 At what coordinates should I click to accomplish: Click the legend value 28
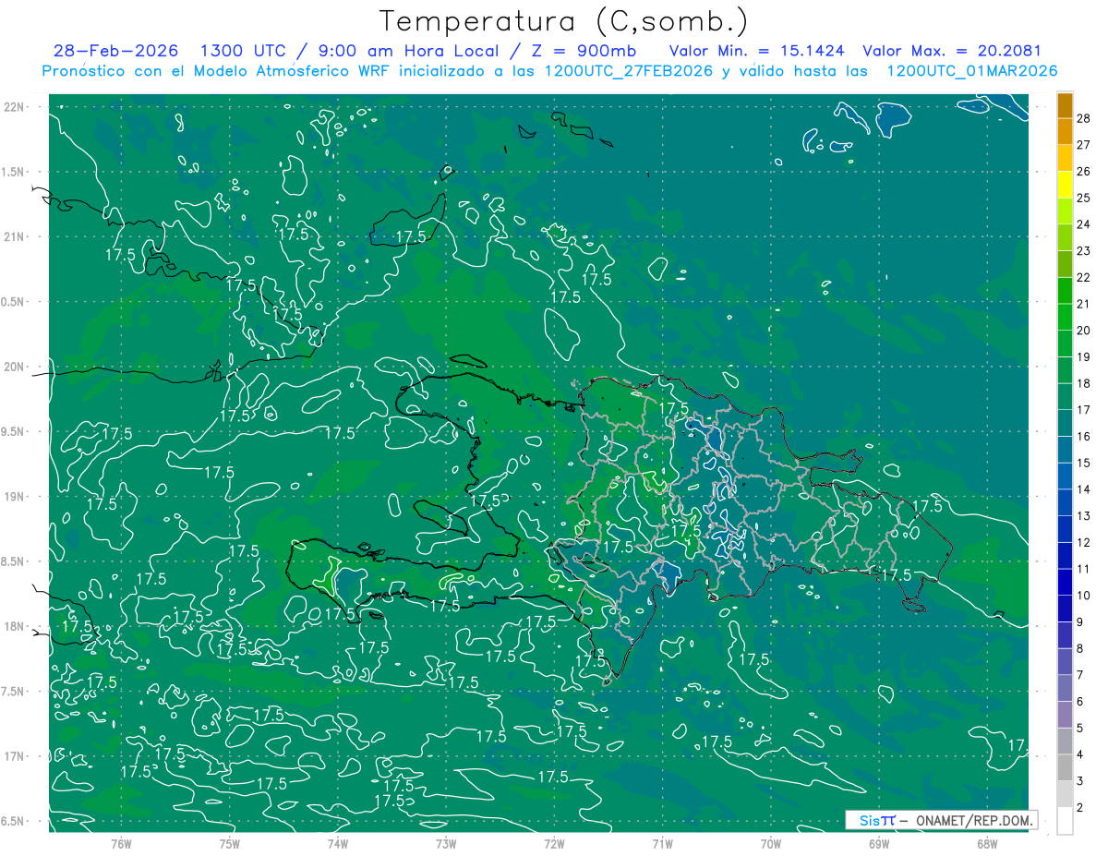point(1083,118)
